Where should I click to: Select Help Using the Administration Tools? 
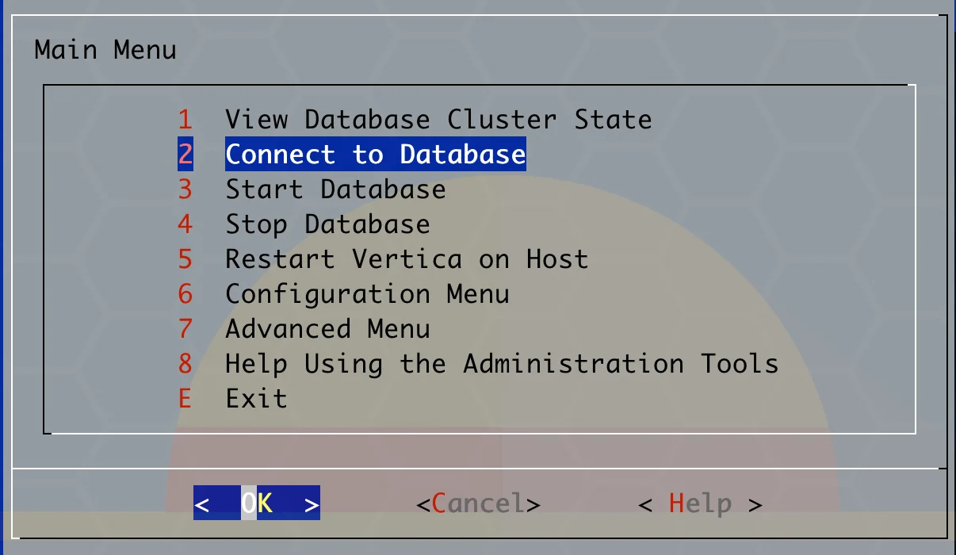tap(502, 364)
